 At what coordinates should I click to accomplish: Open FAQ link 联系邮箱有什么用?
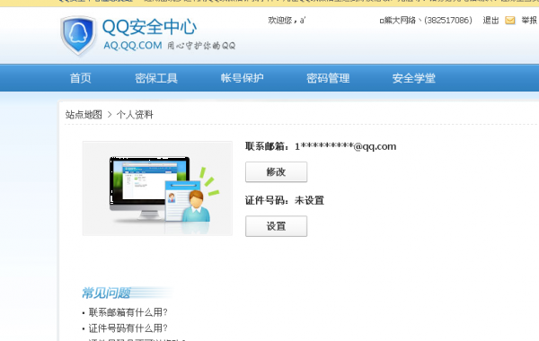point(128,312)
